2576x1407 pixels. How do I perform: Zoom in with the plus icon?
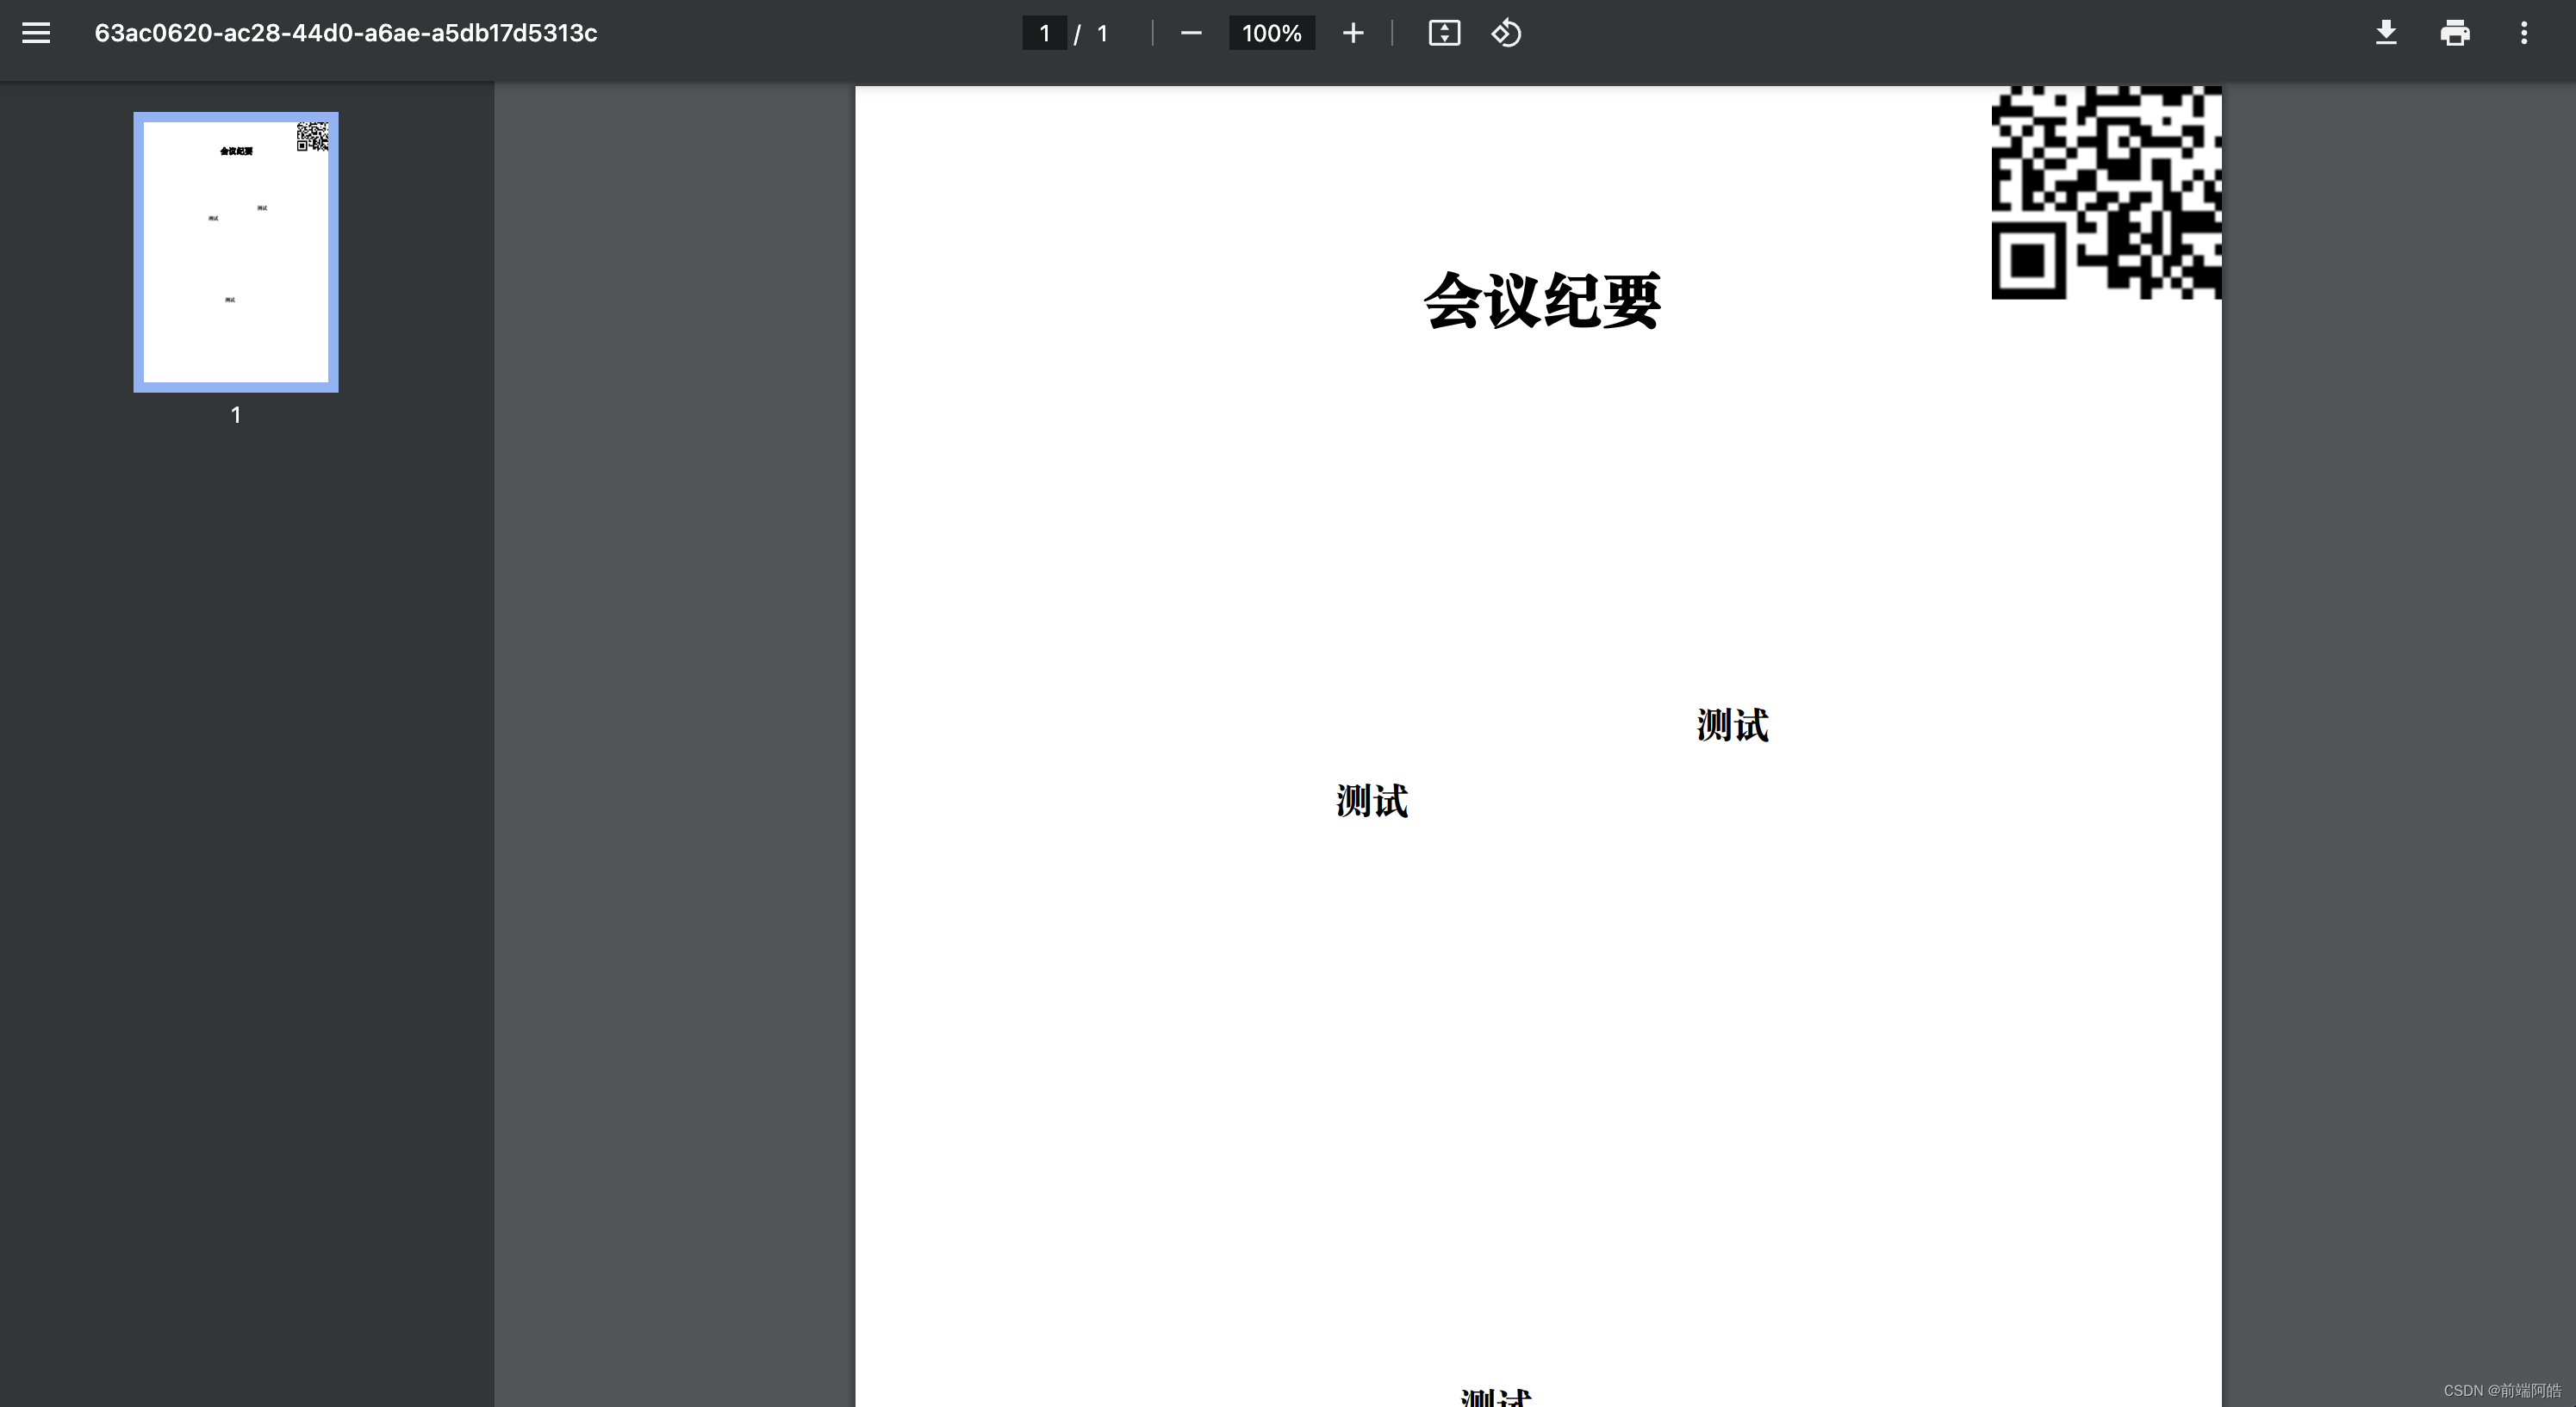pyautogui.click(x=1352, y=33)
